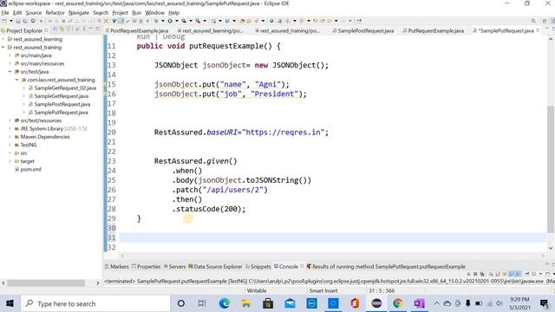Screen dimensions: 555x312
Task: Open the Refactor menu
Action: coord(55,13)
